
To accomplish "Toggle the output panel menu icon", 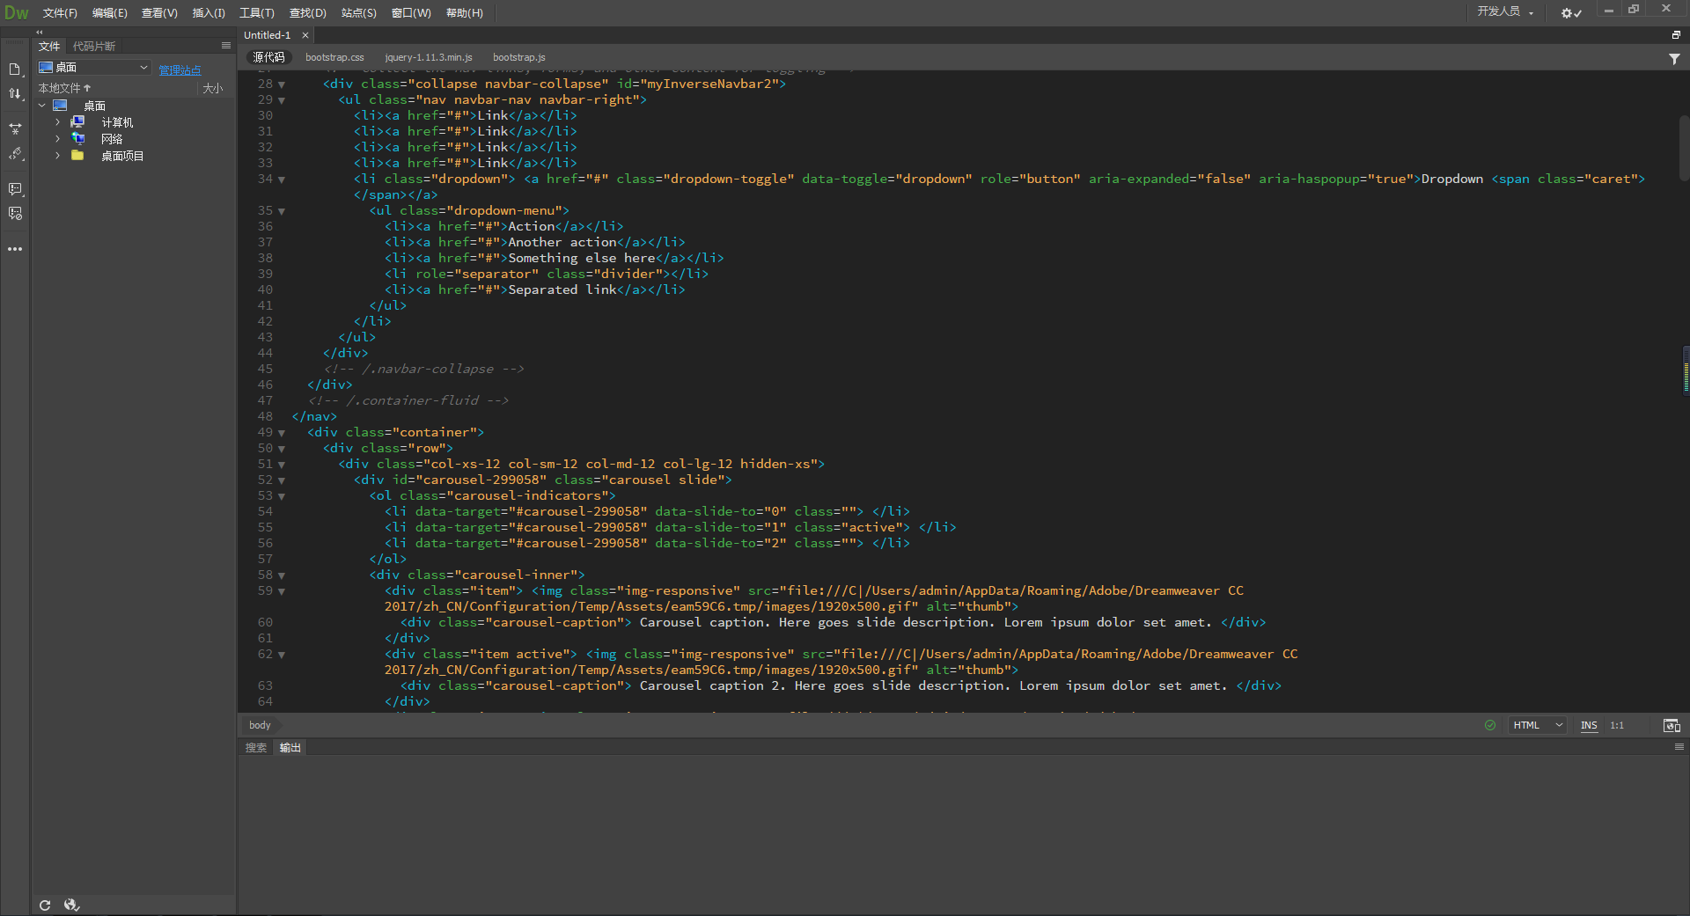I will click(1679, 747).
